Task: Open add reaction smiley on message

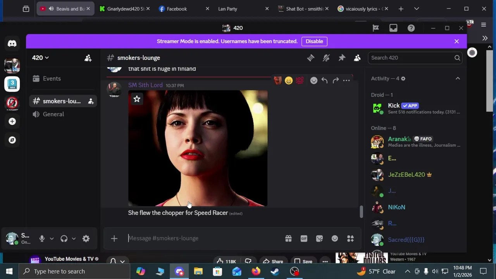Action: tap(314, 80)
